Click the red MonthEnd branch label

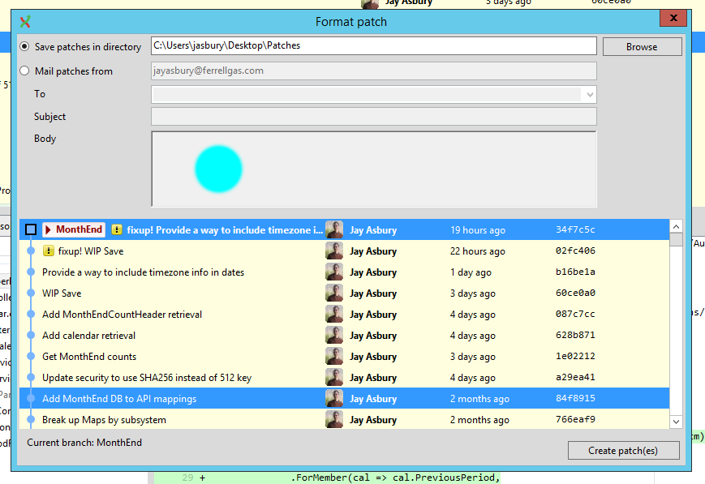pos(72,229)
